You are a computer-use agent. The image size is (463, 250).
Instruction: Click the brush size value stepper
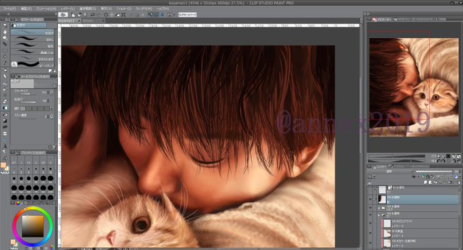(x=48, y=93)
